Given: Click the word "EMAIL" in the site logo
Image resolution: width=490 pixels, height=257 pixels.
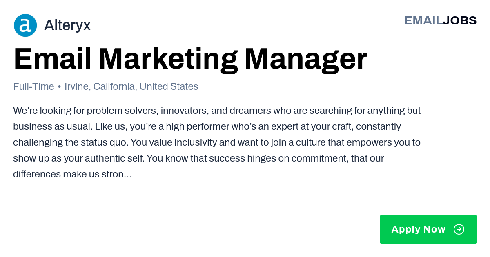Looking at the screenshot, I should 423,20.
